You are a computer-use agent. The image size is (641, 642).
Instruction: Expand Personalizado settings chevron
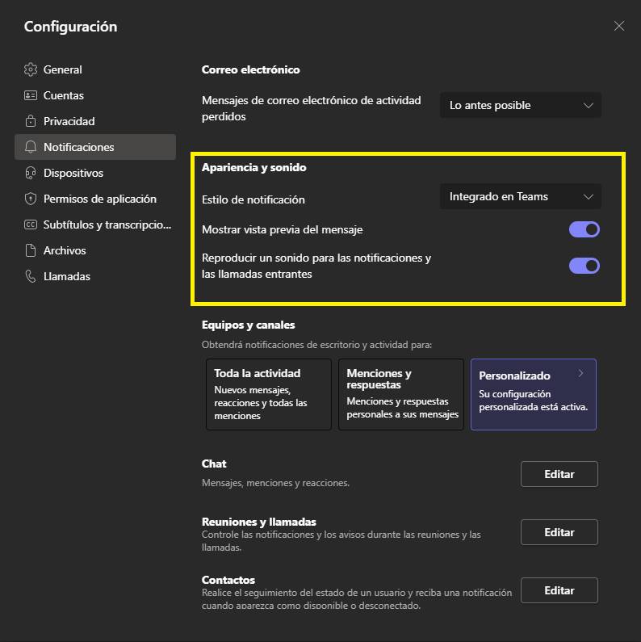tap(580, 373)
